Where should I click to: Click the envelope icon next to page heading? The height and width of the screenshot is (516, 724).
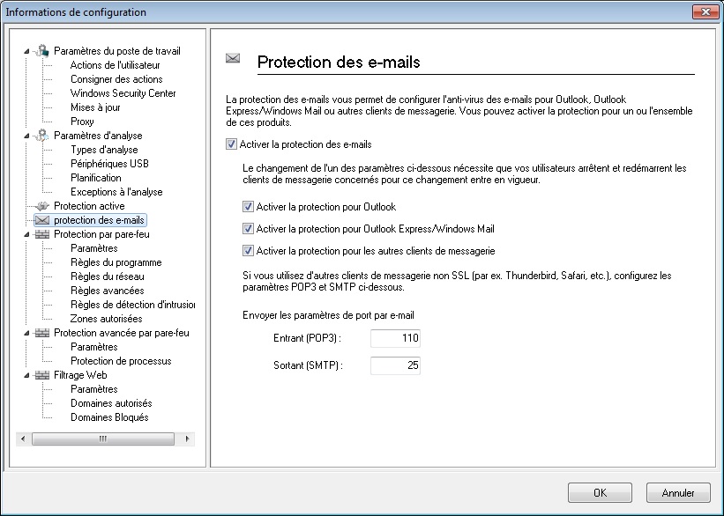pos(233,58)
